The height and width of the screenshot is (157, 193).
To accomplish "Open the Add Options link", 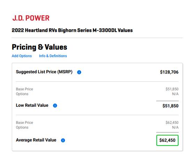I will tap(22, 56).
